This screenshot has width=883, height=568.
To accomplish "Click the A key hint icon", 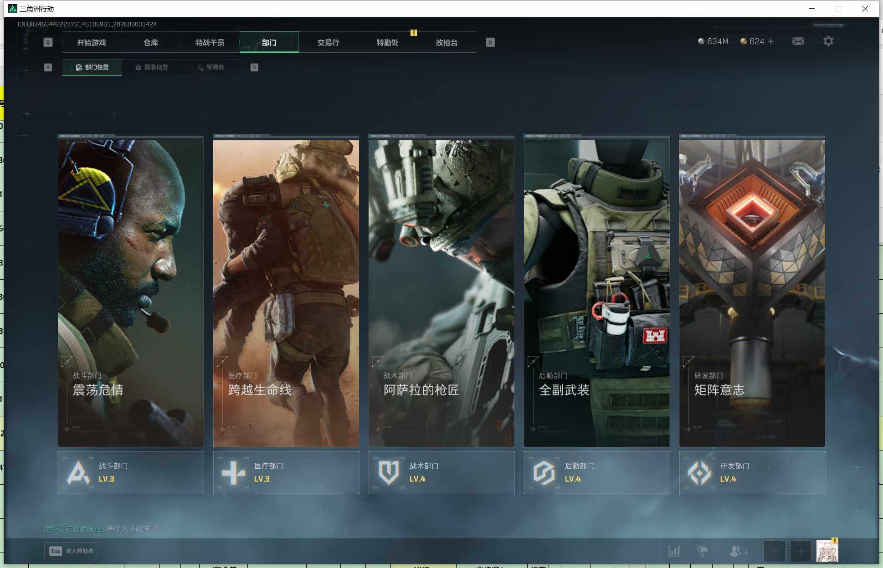I will tap(48, 67).
